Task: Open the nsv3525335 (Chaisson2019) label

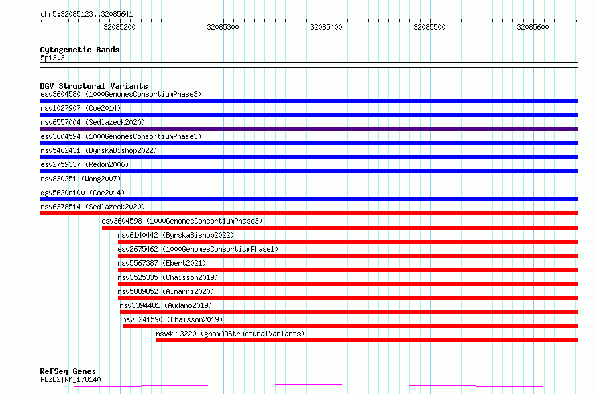Action: [x=168, y=277]
